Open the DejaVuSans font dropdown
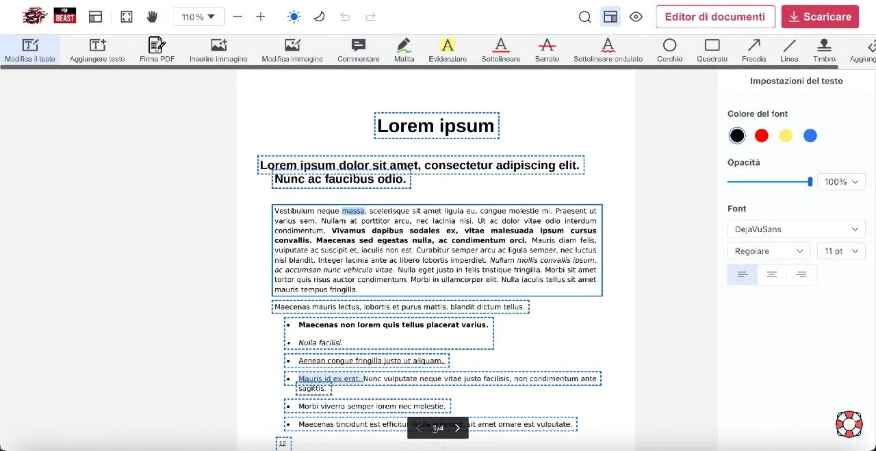The width and height of the screenshot is (876, 451). pos(796,229)
